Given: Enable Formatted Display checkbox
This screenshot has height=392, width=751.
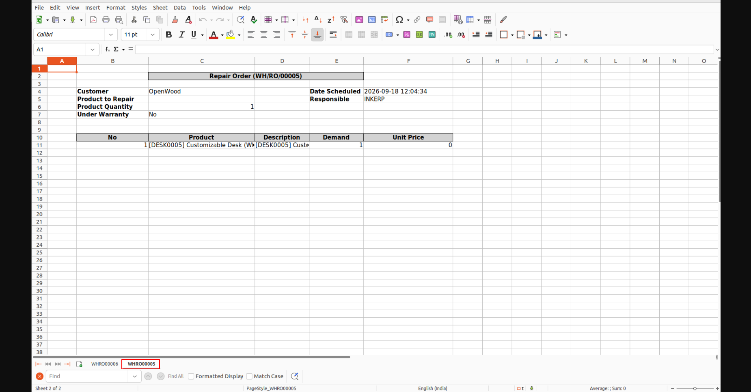Looking at the screenshot, I should click(191, 376).
